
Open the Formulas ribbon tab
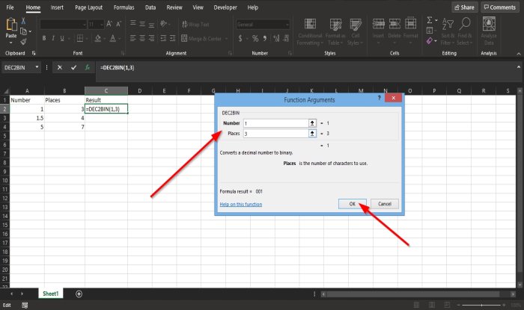click(x=124, y=7)
